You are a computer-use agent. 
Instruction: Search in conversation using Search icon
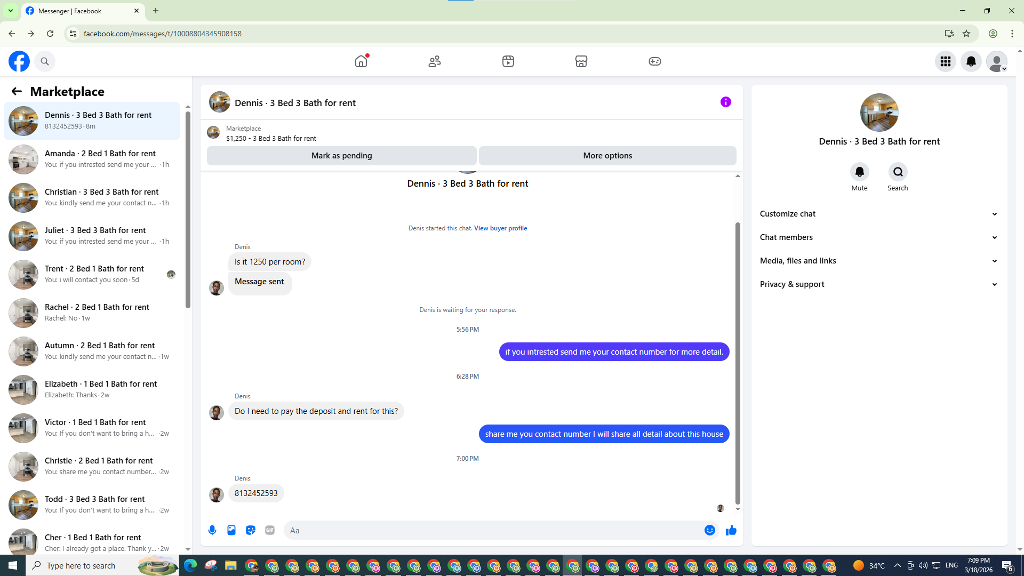[898, 172]
